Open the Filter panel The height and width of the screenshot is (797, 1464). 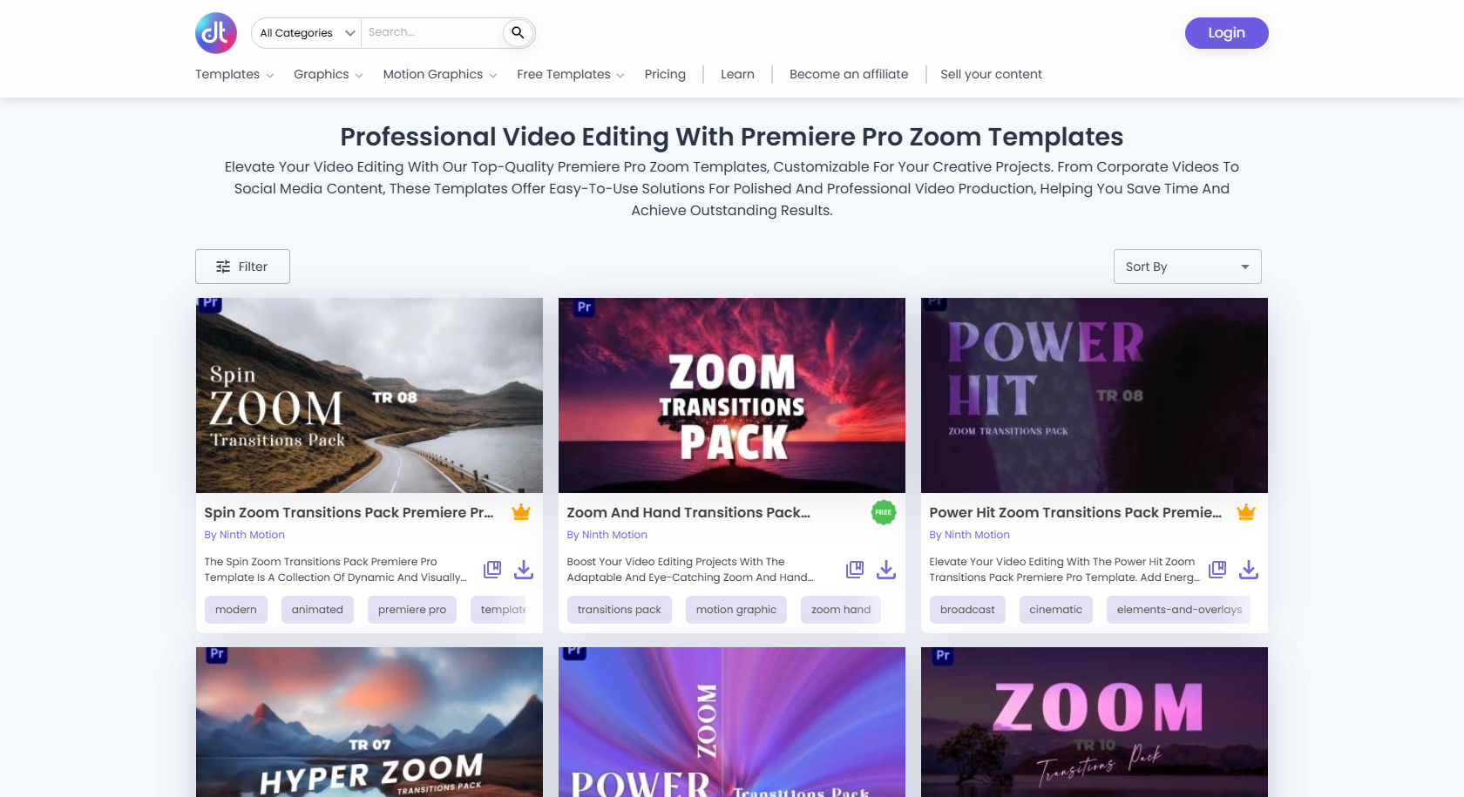point(242,267)
